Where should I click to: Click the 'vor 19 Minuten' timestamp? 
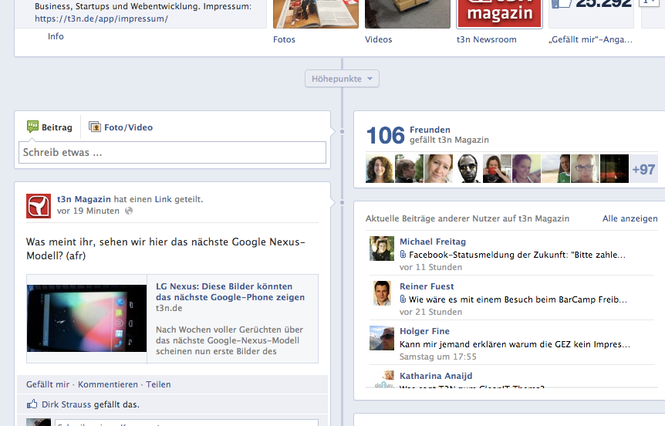click(x=88, y=211)
